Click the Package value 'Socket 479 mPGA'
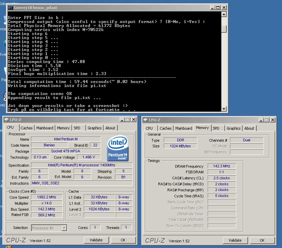 click(x=66, y=151)
